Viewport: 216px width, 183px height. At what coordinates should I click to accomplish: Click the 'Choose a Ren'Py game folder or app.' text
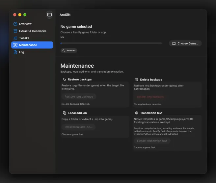(x=84, y=32)
